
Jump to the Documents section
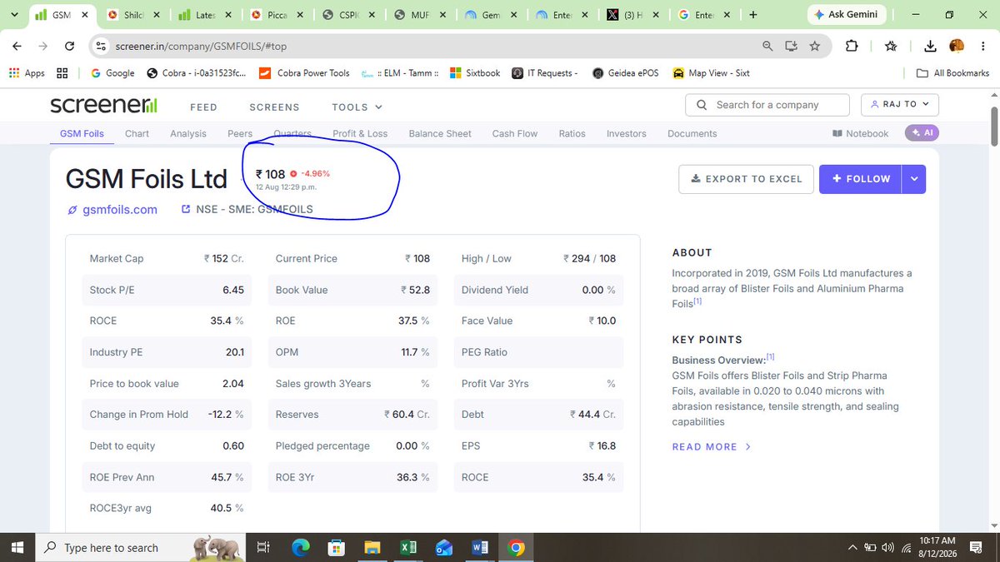tap(692, 133)
